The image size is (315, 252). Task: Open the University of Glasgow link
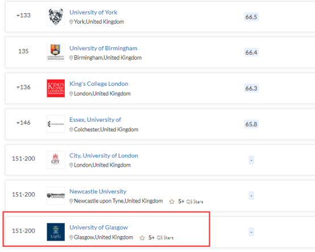pyautogui.click(x=98, y=228)
